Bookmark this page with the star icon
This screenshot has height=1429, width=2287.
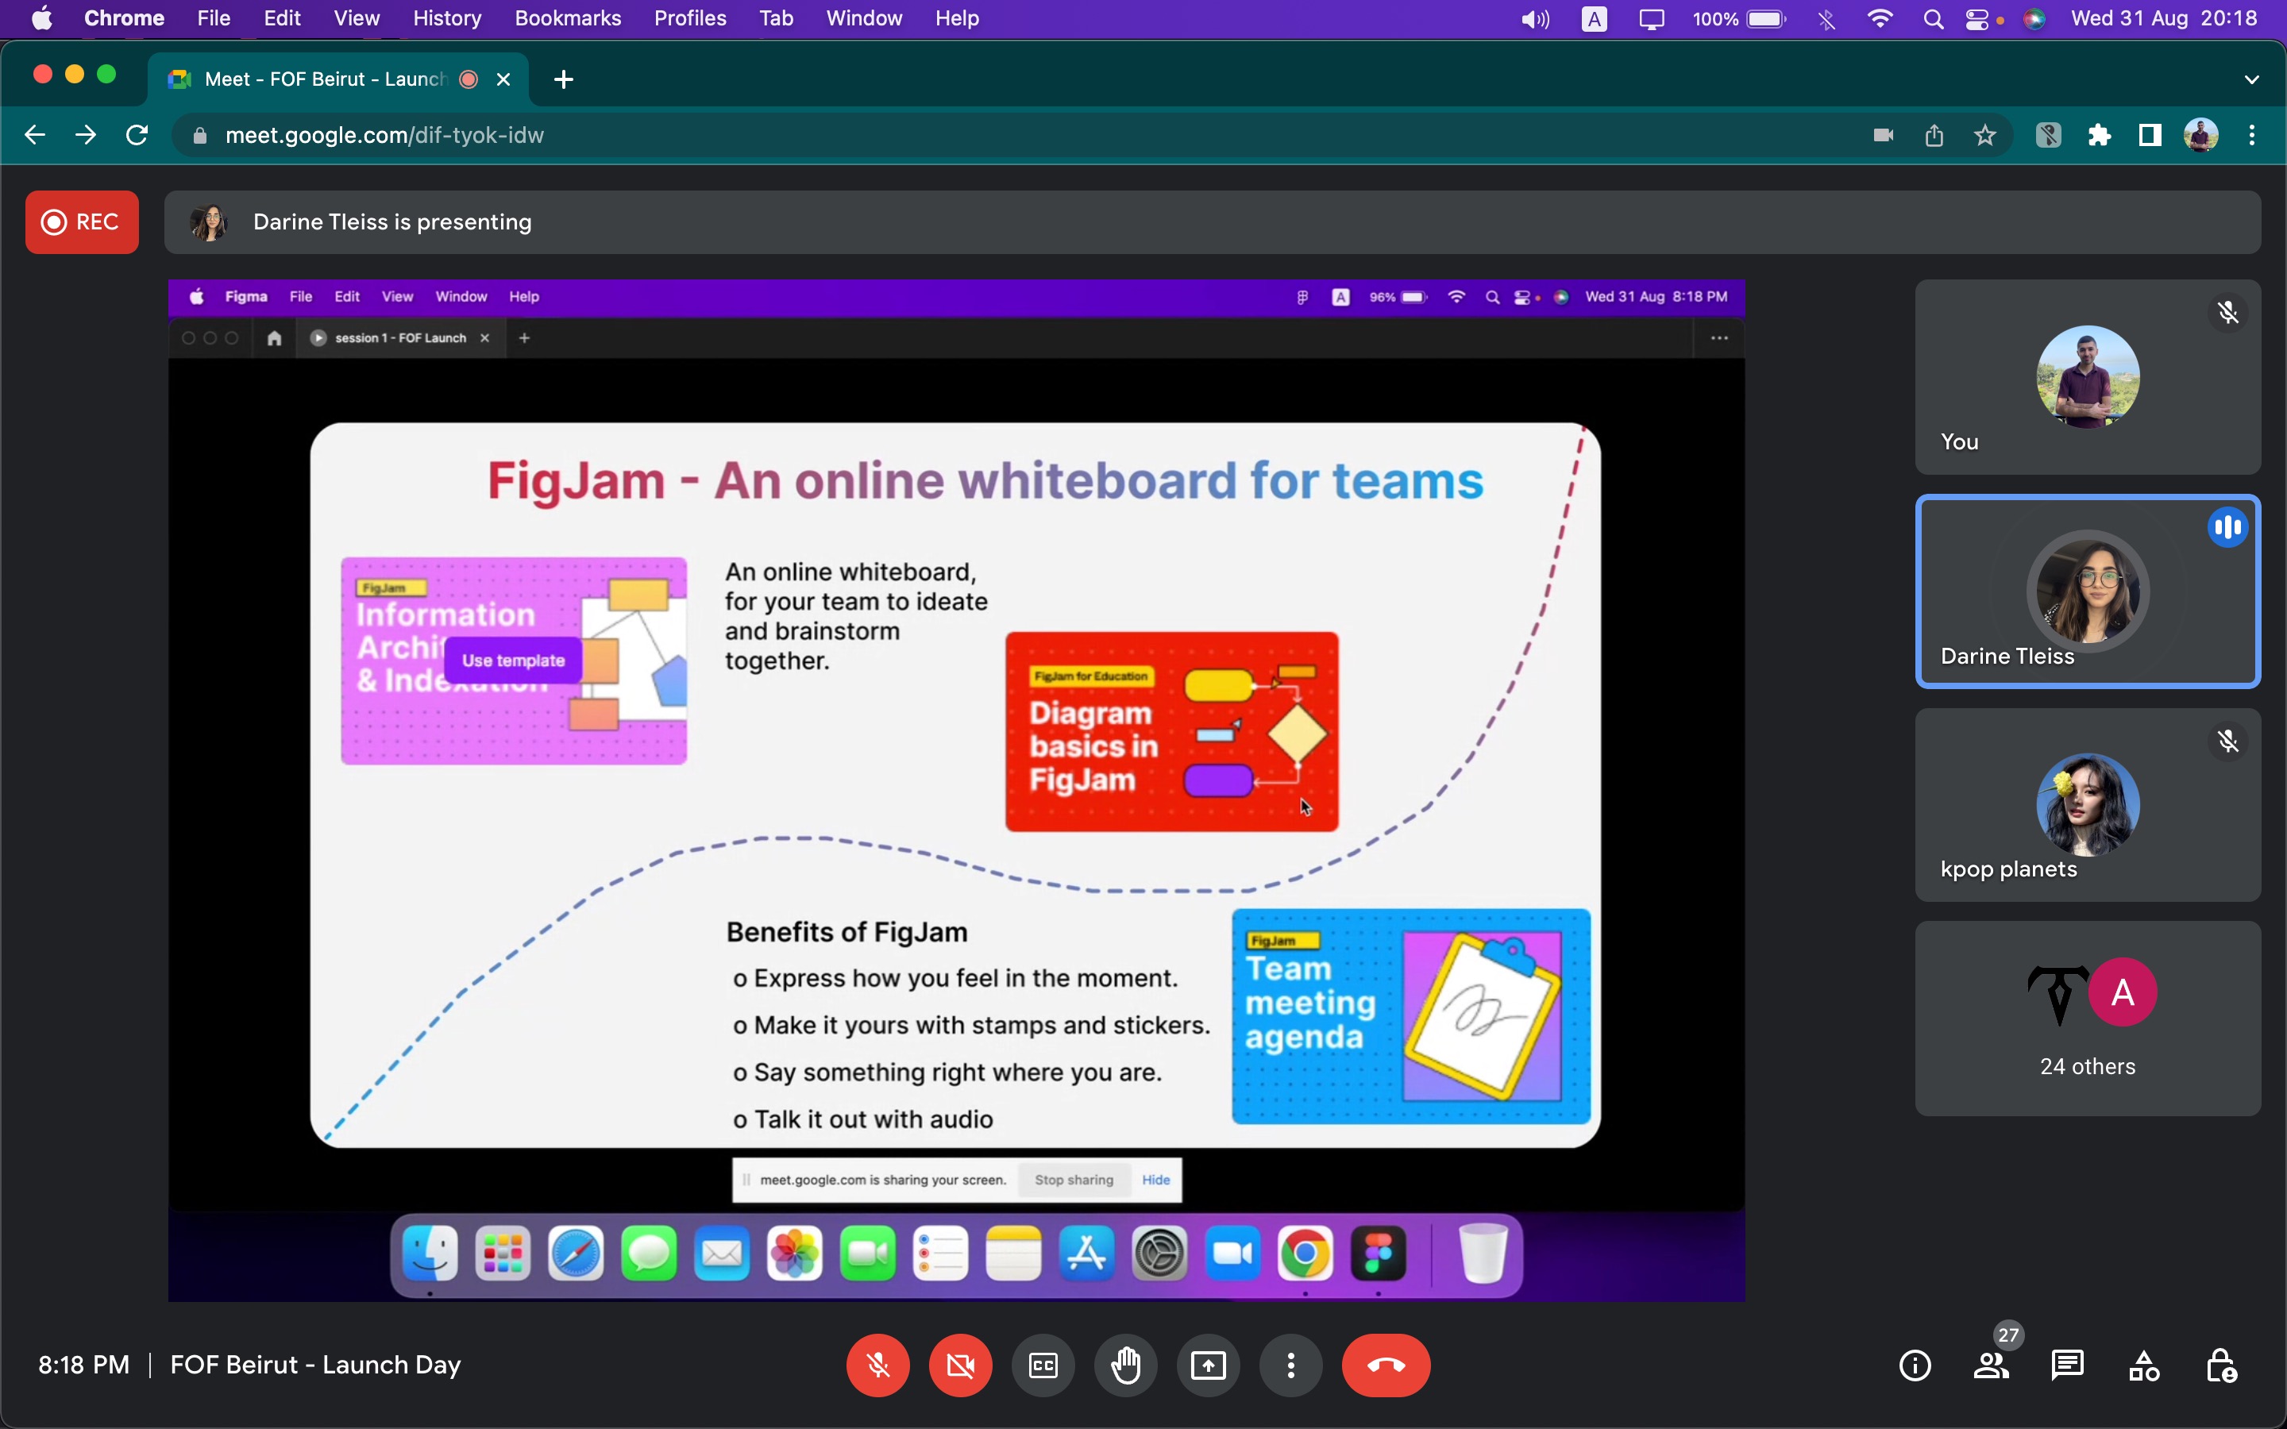[x=1985, y=135]
